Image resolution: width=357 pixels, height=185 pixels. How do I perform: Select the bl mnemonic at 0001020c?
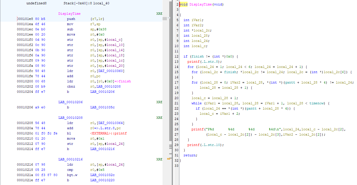69,134
